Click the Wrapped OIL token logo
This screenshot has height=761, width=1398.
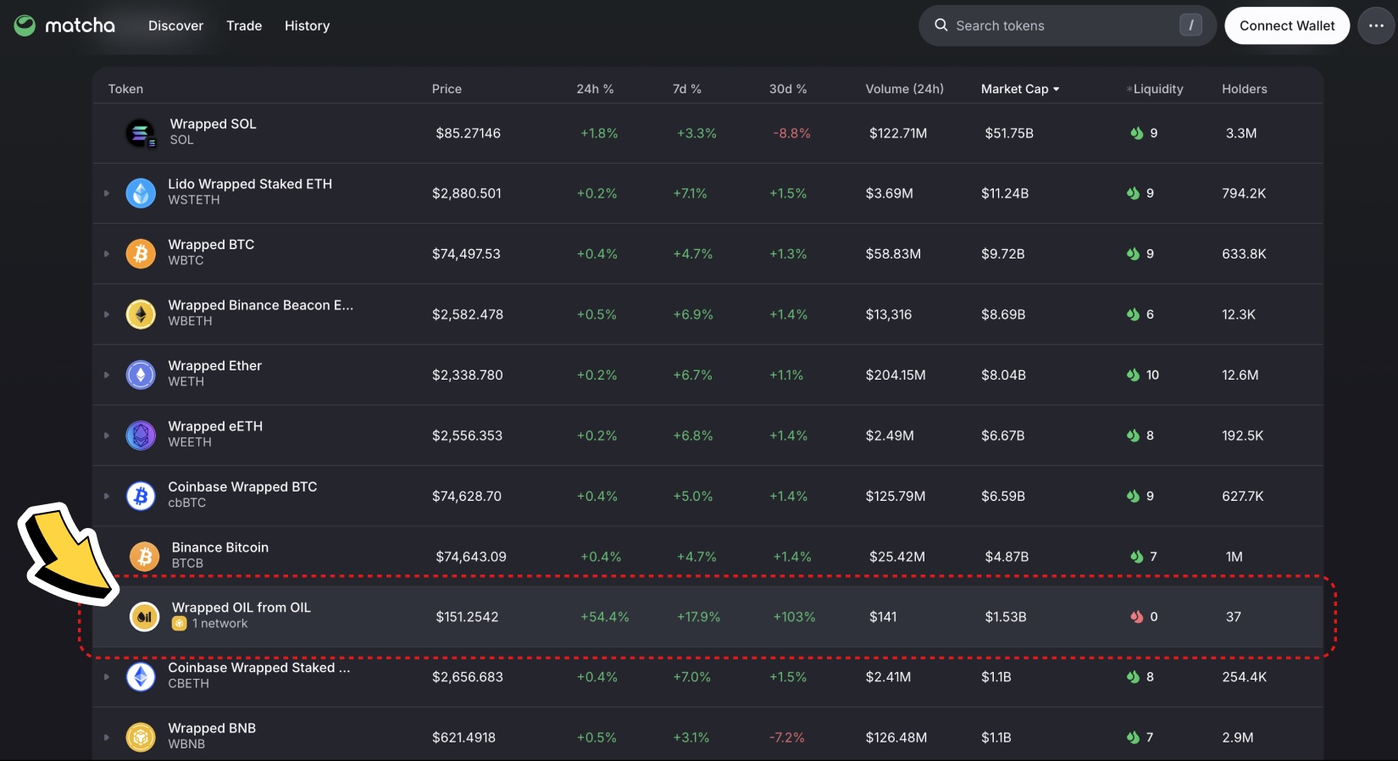coord(144,617)
